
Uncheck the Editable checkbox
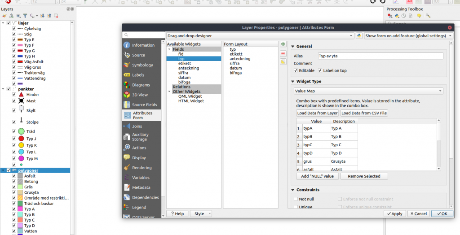coord(296,70)
